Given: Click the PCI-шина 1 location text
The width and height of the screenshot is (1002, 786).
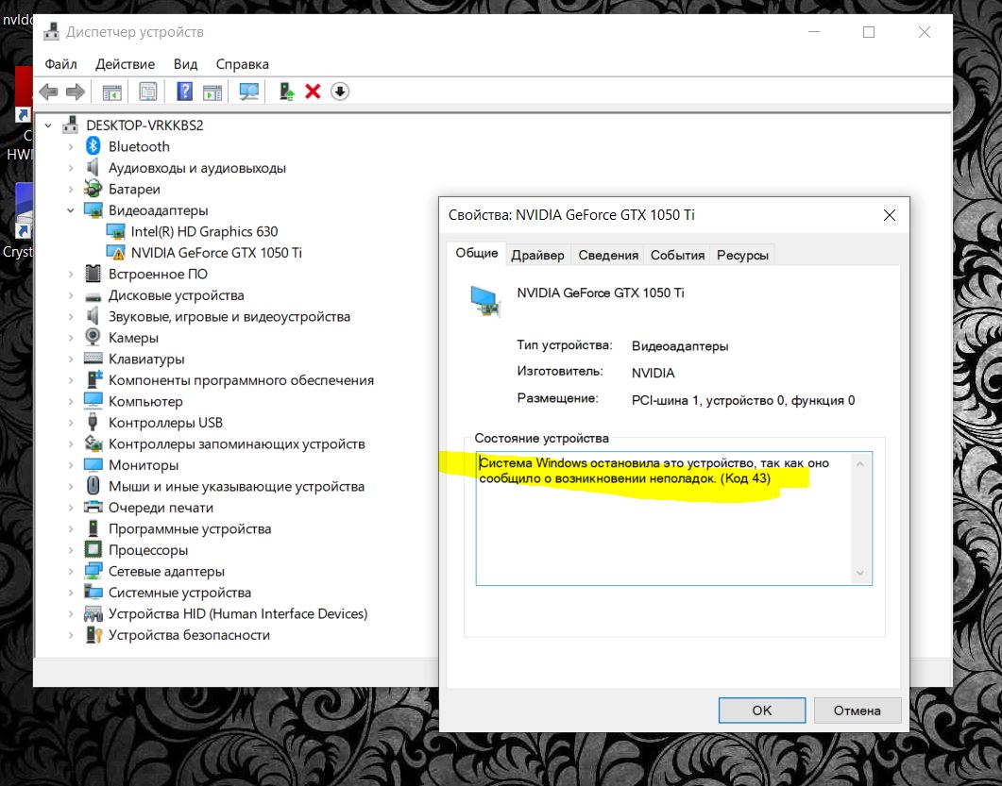Looking at the screenshot, I should [742, 400].
